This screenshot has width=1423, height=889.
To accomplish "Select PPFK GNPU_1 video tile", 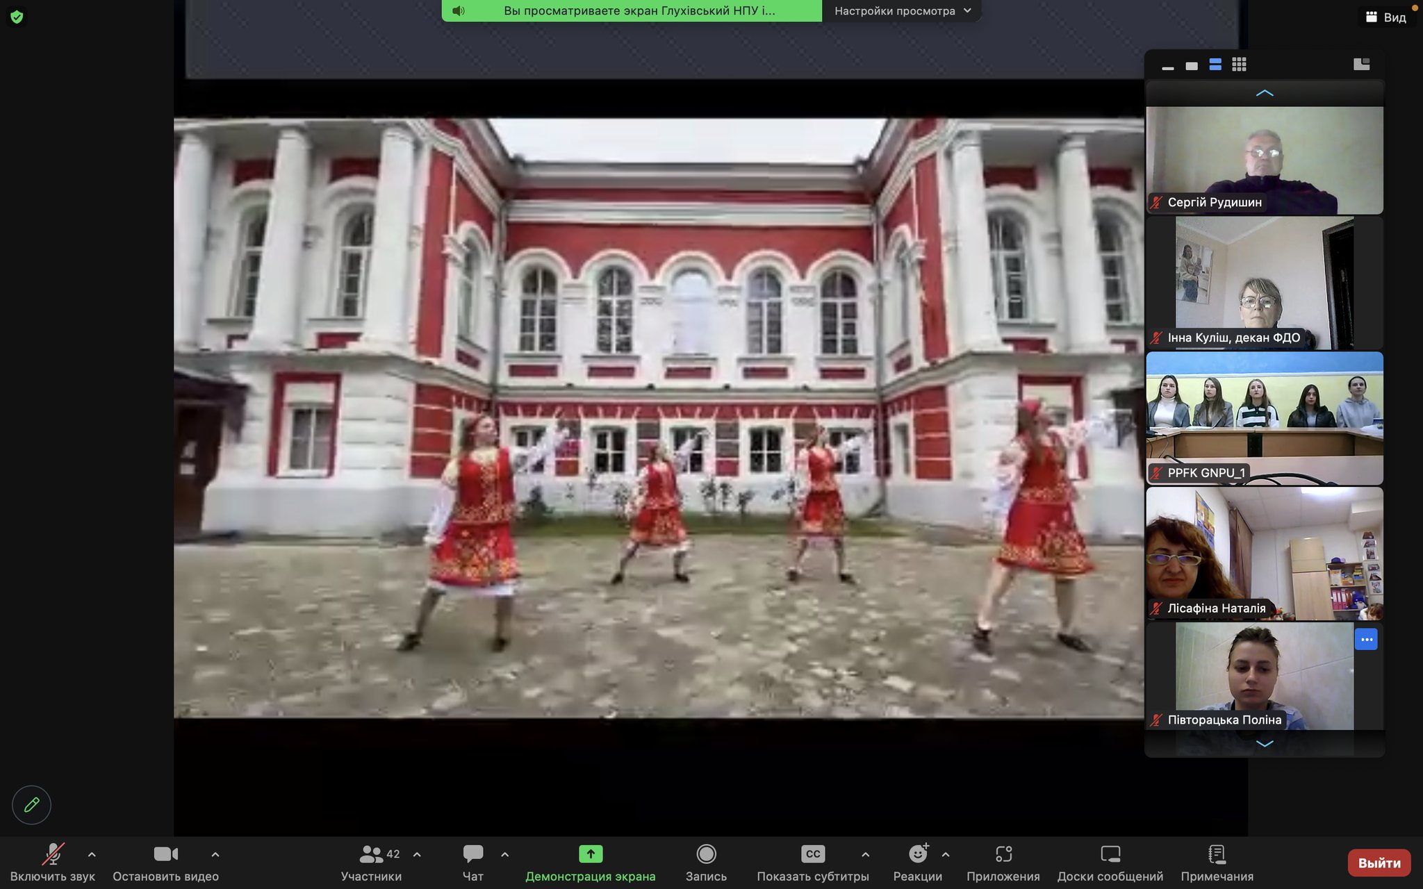I will coord(1265,418).
